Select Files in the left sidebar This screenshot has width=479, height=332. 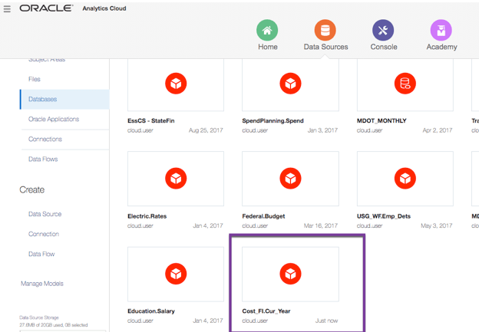pos(35,79)
